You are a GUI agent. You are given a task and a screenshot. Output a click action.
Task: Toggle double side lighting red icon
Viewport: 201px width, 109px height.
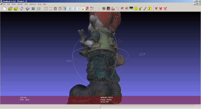point(87,8)
